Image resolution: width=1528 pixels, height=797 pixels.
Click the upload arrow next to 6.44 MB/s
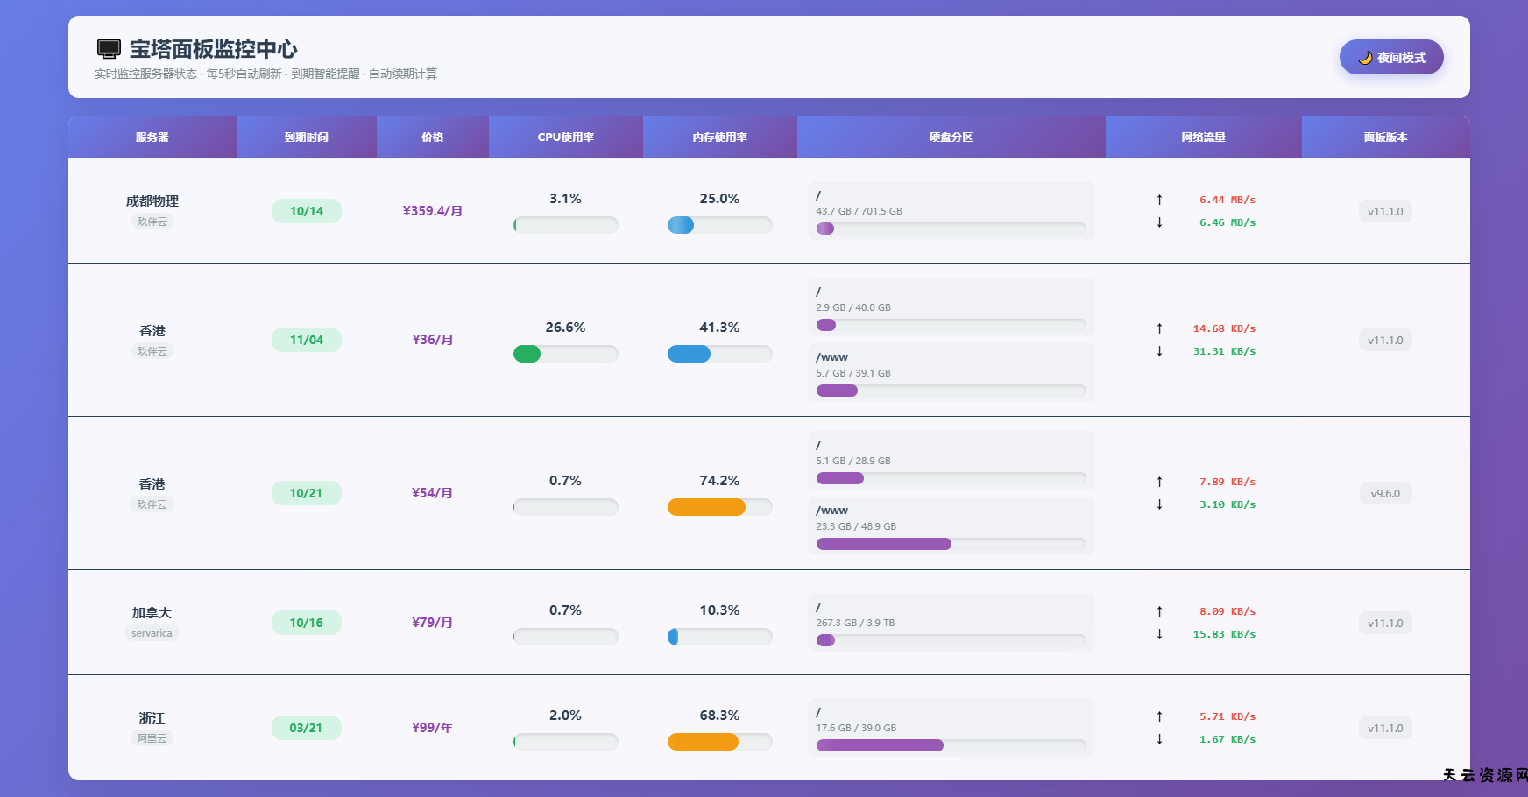(x=1159, y=200)
